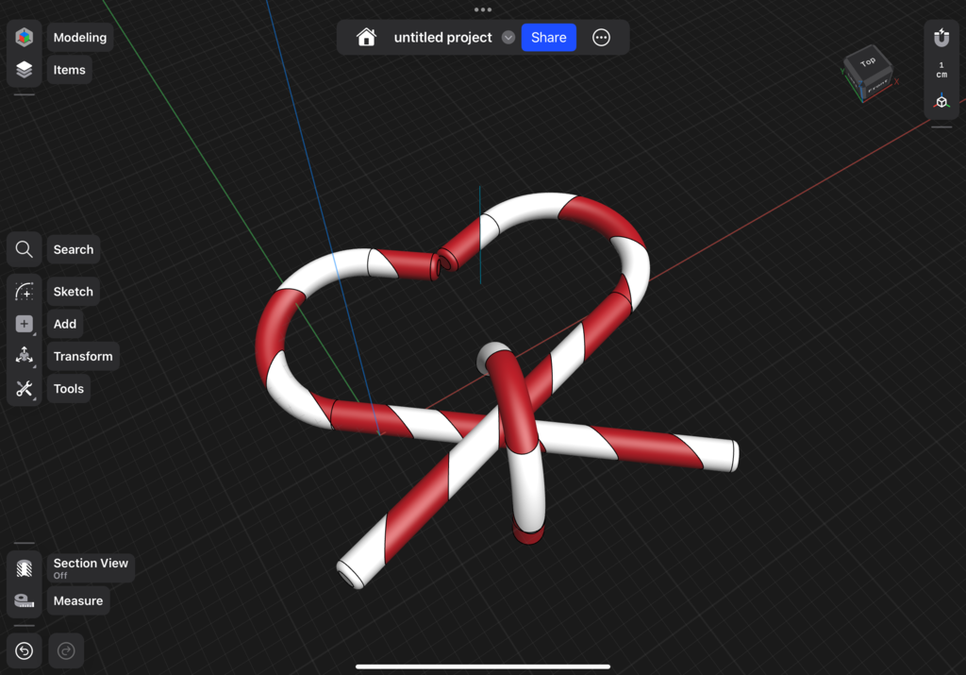Toggle Section View Off label
Screen dimensions: 966x675
(91, 567)
